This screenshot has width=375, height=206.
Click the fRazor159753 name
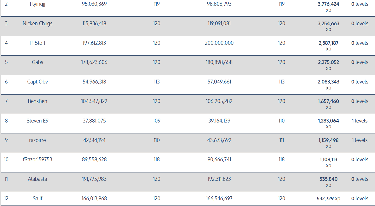click(x=37, y=159)
